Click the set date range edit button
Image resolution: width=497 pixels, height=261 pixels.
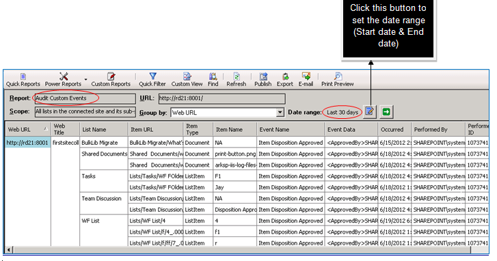coord(370,112)
